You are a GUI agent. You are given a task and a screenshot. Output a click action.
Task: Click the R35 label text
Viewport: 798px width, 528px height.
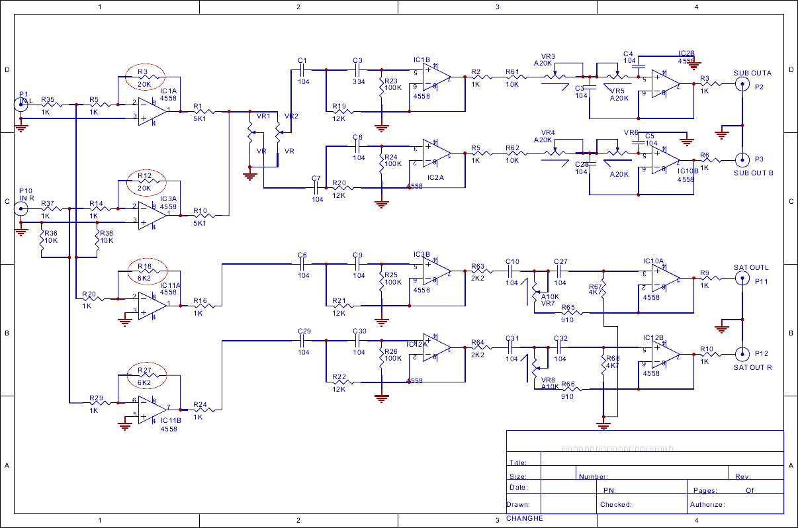48,99
